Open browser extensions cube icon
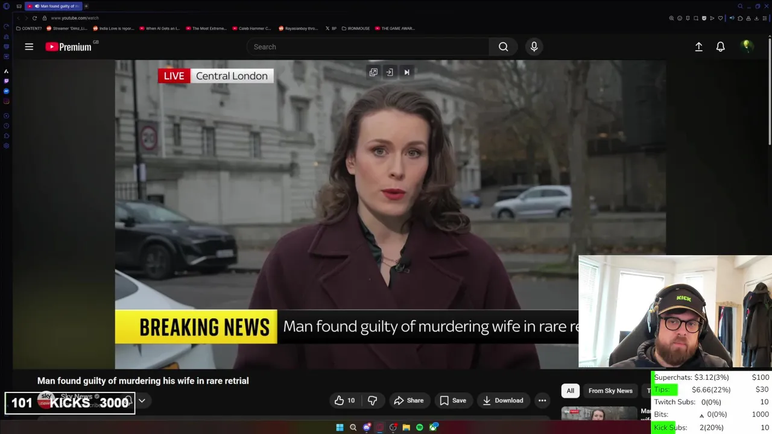772x434 pixels. [x=740, y=18]
